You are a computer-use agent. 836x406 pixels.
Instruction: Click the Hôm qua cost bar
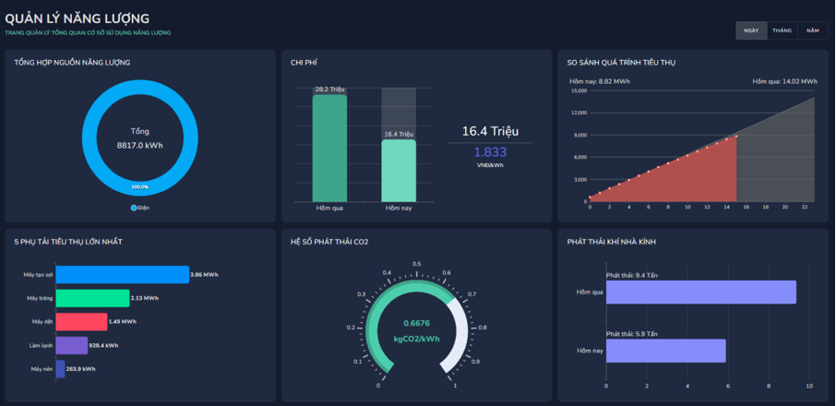(329, 148)
